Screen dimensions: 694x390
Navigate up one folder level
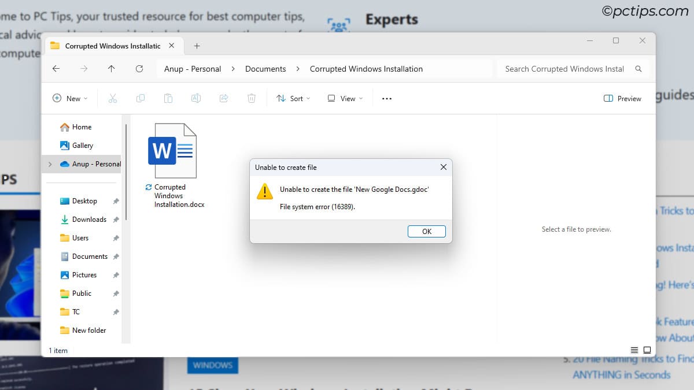(x=111, y=68)
